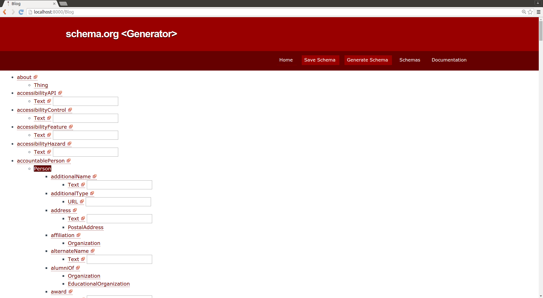Collapse the highlighted Person type
The height and width of the screenshot is (298, 543).
[42, 168]
